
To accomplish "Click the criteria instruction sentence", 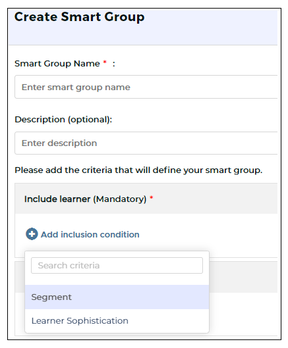I will point(138,170).
